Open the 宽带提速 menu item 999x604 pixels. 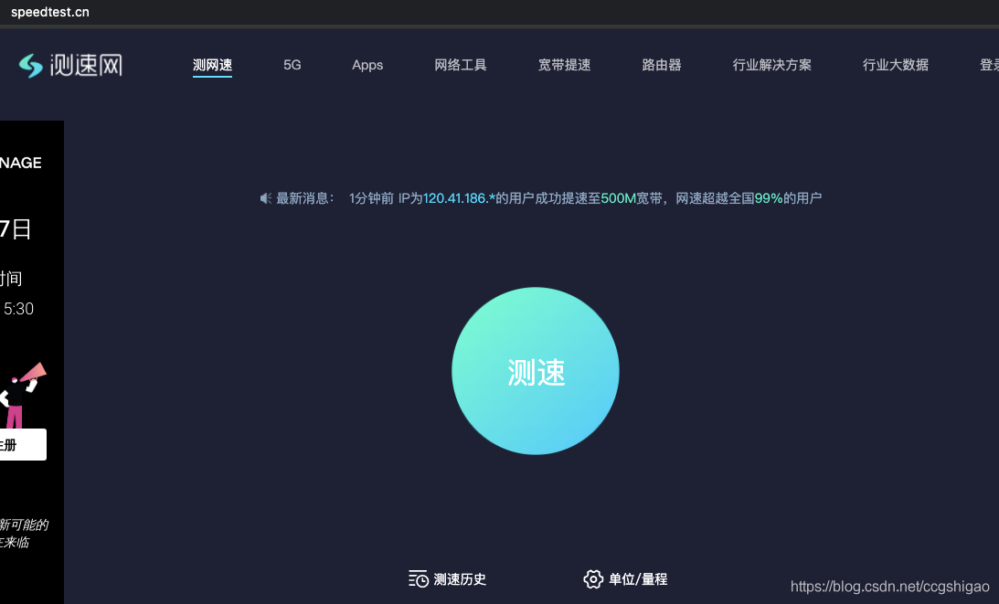pos(564,65)
